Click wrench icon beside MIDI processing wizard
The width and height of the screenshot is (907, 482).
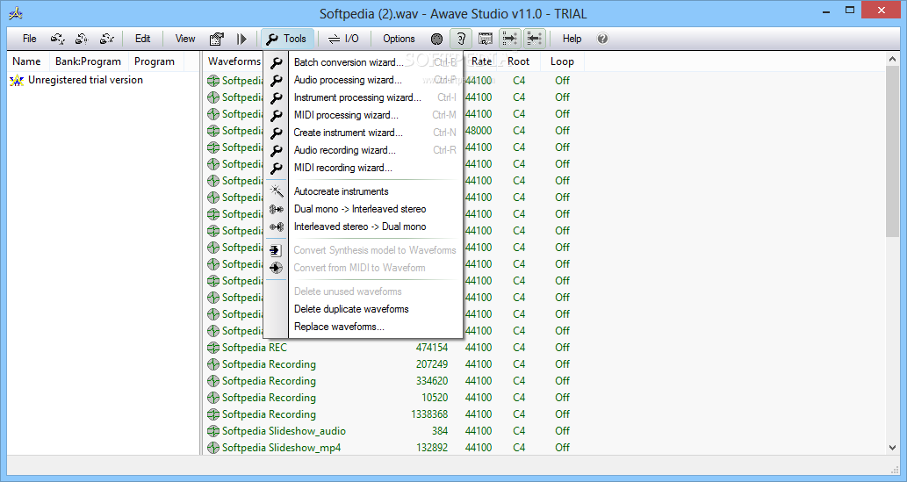click(x=277, y=115)
